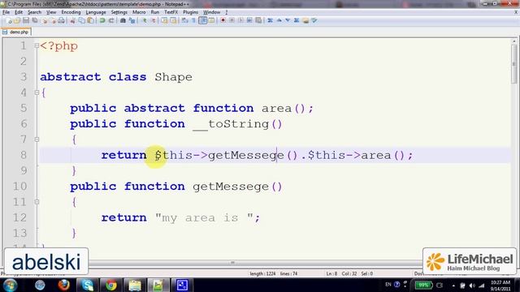This screenshot has width=520, height=292.
Task: Select the demo.php document tab
Action: coord(16,32)
